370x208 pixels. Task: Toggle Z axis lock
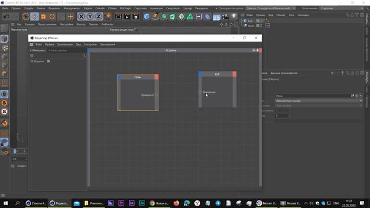point(99,17)
